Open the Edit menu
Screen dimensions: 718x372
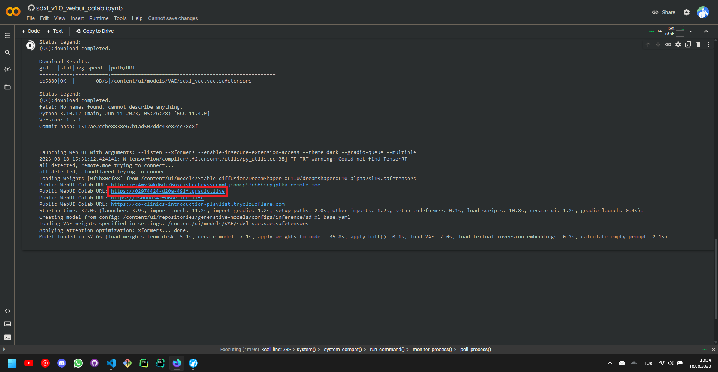pos(44,18)
